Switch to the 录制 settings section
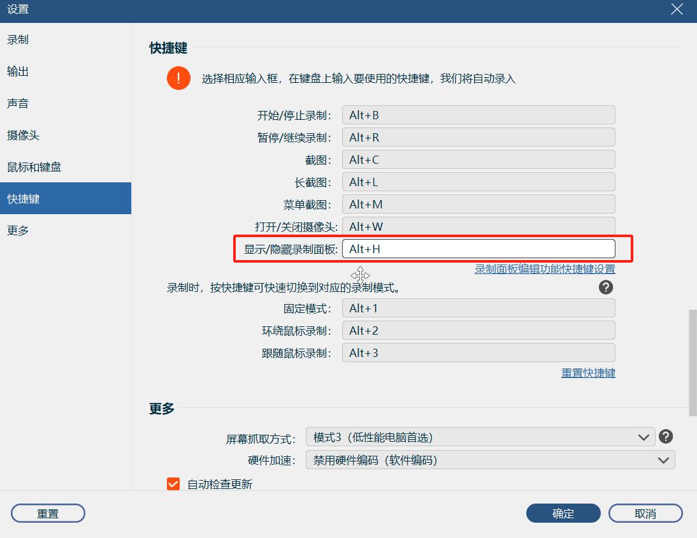Viewport: 697px width, 538px height. click(17, 39)
